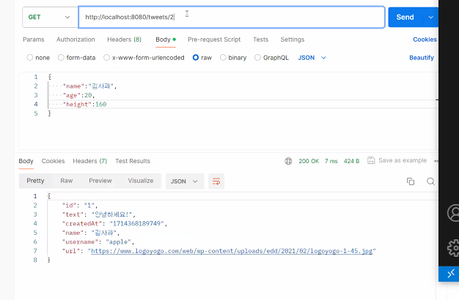Viewport: 459px width, 300px height.
Task: Select the none body type
Action: coord(30,58)
